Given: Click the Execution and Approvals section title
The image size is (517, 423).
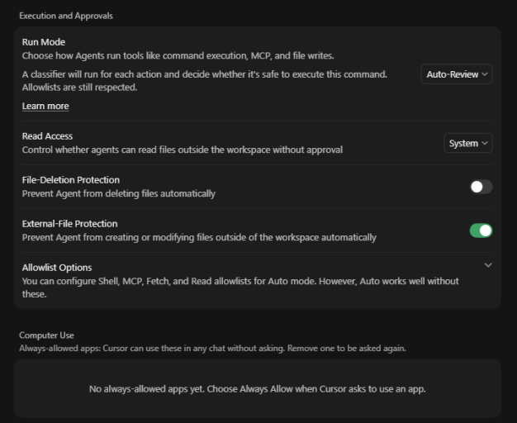Looking at the screenshot, I should 66,16.
